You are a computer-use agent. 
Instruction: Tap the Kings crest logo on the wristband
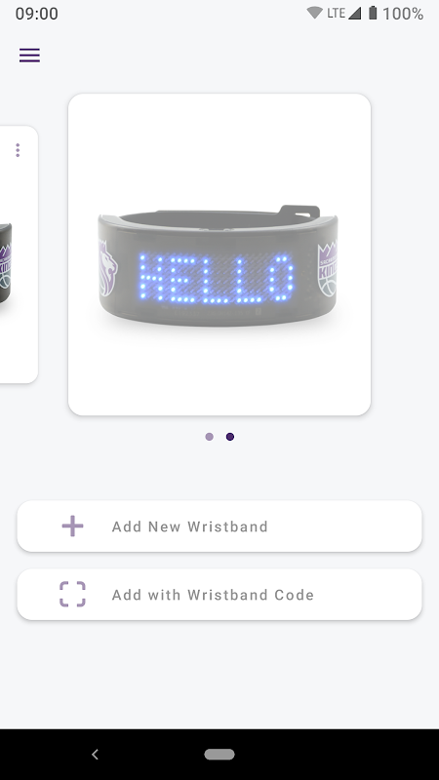tap(327, 269)
